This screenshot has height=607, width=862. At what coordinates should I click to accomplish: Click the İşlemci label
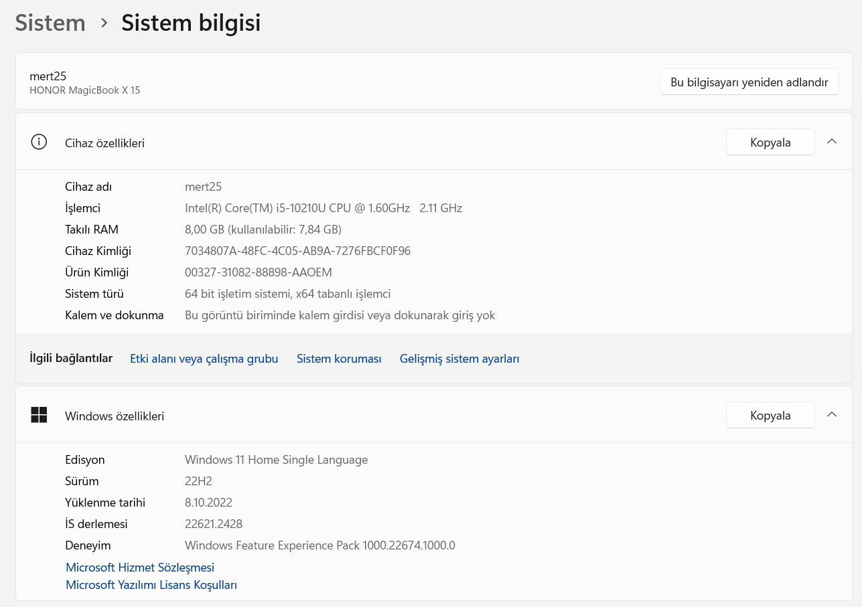point(82,208)
